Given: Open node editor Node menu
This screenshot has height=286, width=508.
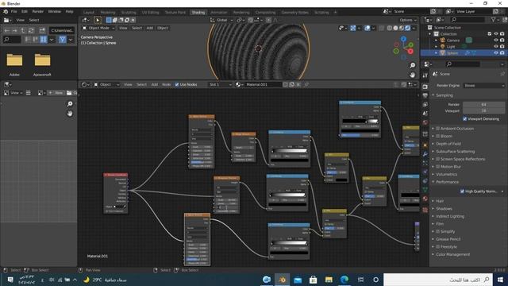Looking at the screenshot, I should pyautogui.click(x=166, y=85).
